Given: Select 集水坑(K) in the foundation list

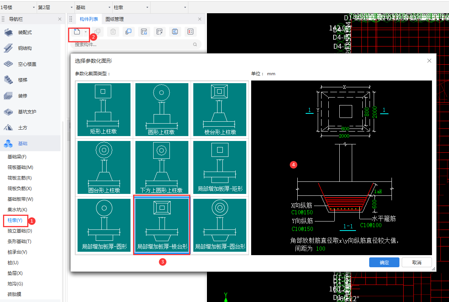Looking at the screenshot, I should click(17, 210).
